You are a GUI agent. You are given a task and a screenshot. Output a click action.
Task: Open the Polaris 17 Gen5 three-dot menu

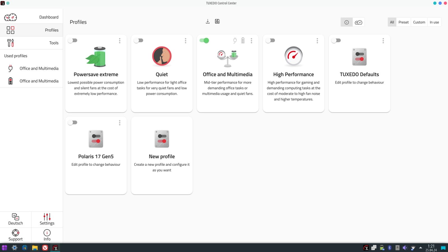pyautogui.click(x=120, y=123)
